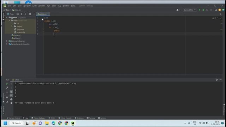226x127 pixels.
Task: Run the current file with green play button
Action: coord(200,10)
